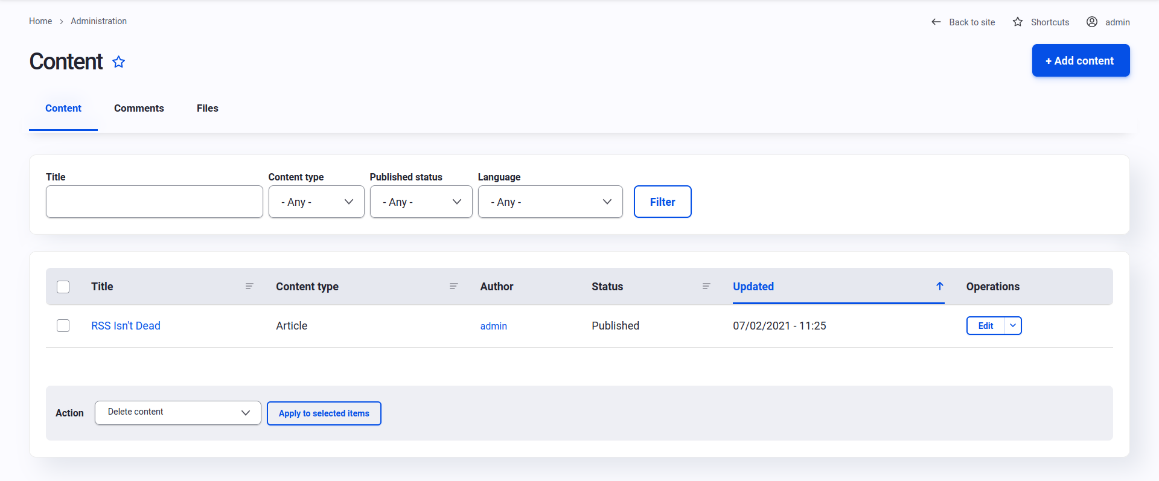
Task: Click the Back to site arrow icon
Action: 936,22
